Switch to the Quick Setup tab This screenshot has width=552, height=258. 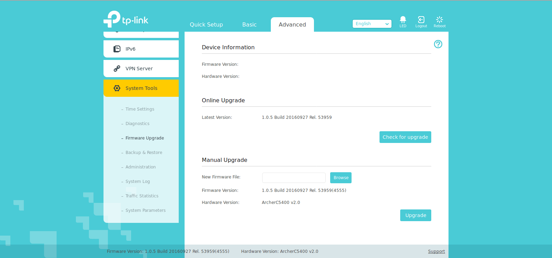206,24
